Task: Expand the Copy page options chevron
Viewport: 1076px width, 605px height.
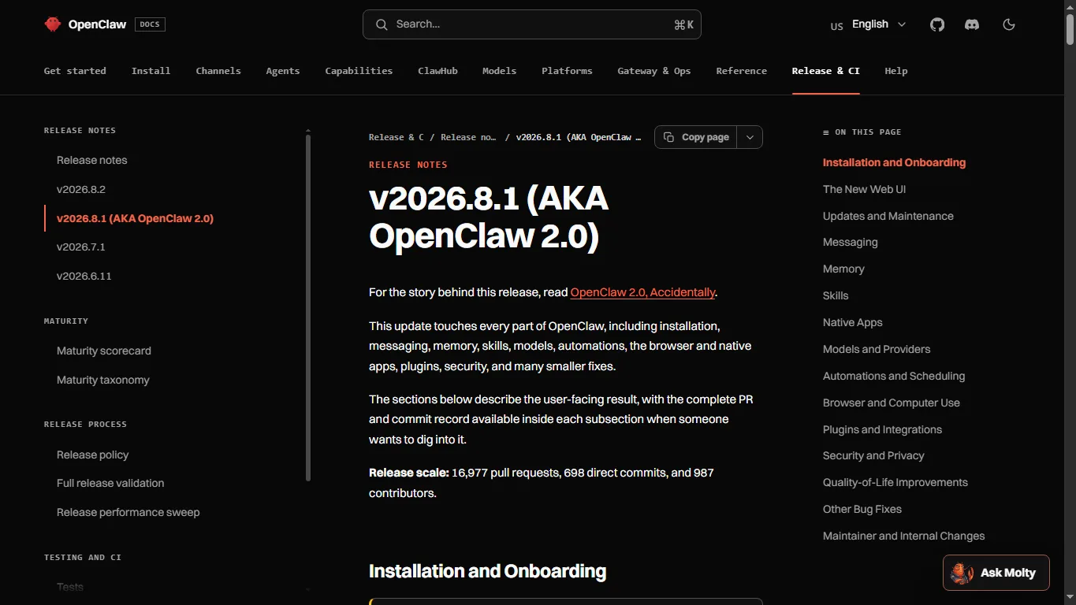Action: click(x=750, y=137)
